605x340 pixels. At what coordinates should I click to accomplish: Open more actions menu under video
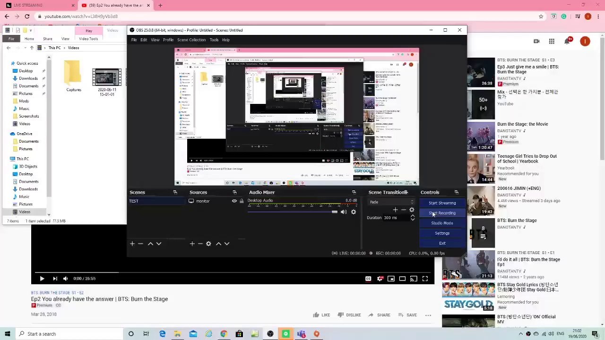(x=428, y=315)
